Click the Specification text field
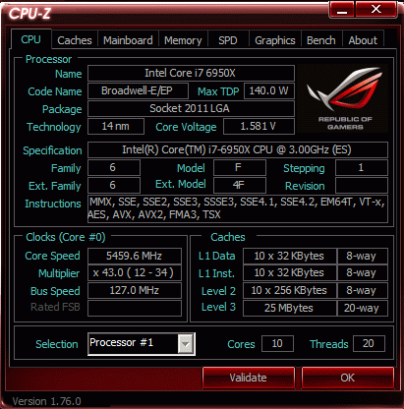This screenshot has height=409, width=404. 238,150
